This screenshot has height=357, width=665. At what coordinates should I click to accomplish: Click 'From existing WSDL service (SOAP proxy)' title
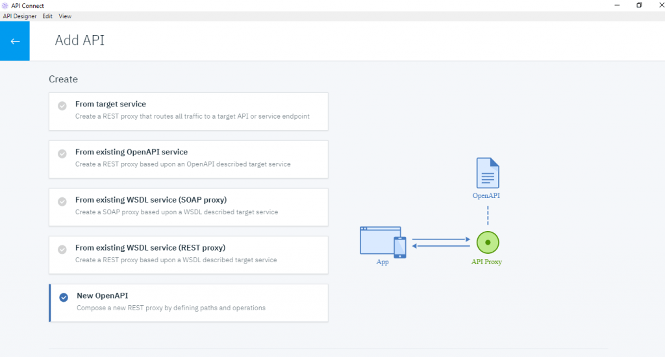coord(151,200)
